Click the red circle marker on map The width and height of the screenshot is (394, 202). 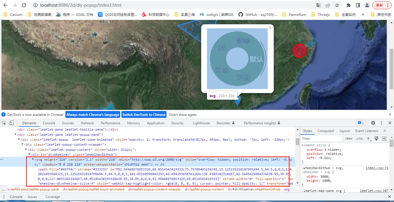click(299, 51)
